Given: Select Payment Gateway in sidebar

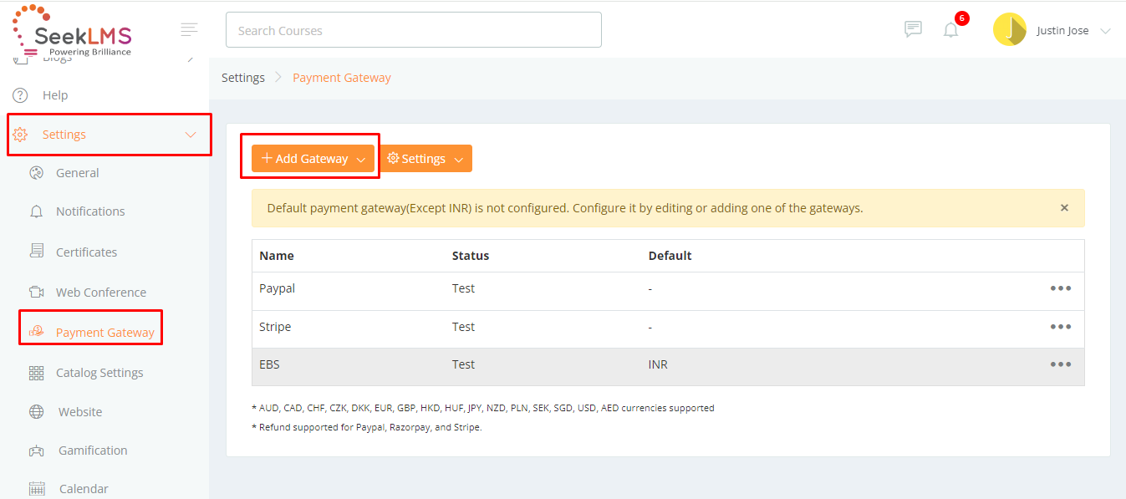Looking at the screenshot, I should point(105,333).
